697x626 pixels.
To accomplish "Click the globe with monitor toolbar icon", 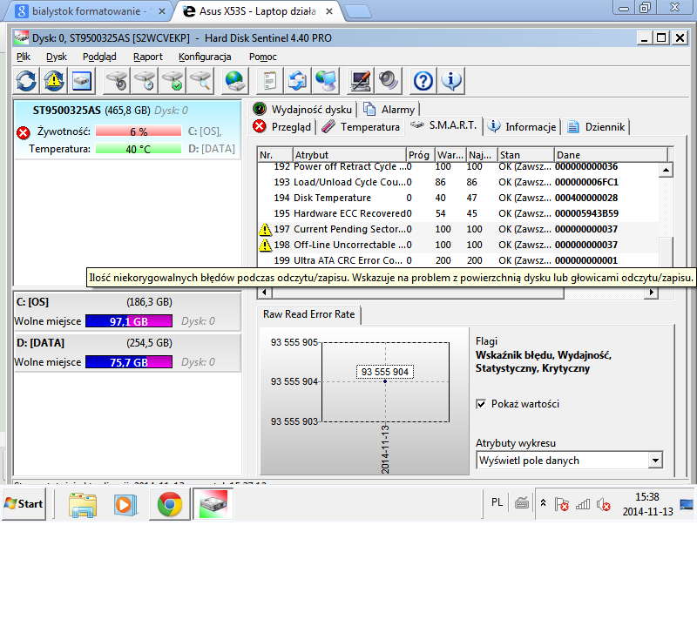I will 326,81.
